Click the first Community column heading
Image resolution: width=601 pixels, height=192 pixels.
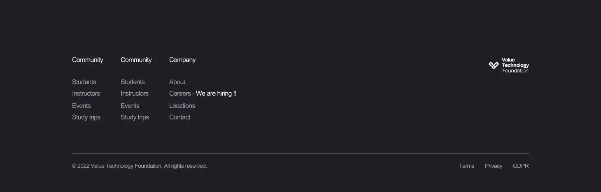[x=87, y=60]
